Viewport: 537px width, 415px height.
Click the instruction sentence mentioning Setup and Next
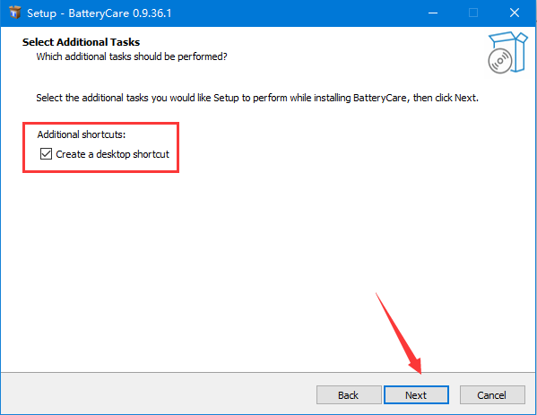click(257, 98)
